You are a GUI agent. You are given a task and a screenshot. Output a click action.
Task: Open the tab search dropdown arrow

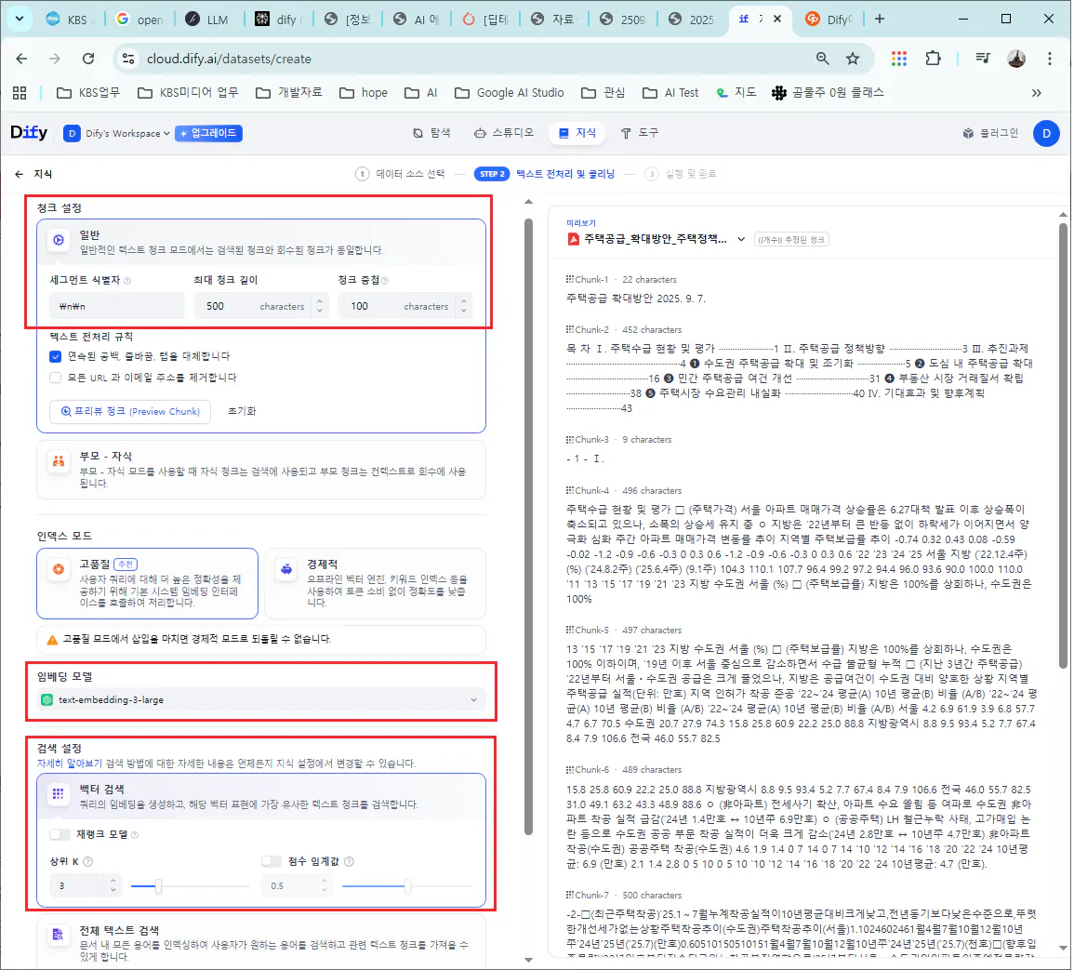coord(20,20)
